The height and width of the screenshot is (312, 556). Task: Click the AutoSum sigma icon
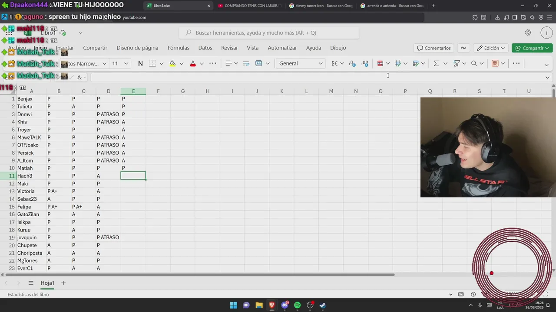click(x=436, y=63)
